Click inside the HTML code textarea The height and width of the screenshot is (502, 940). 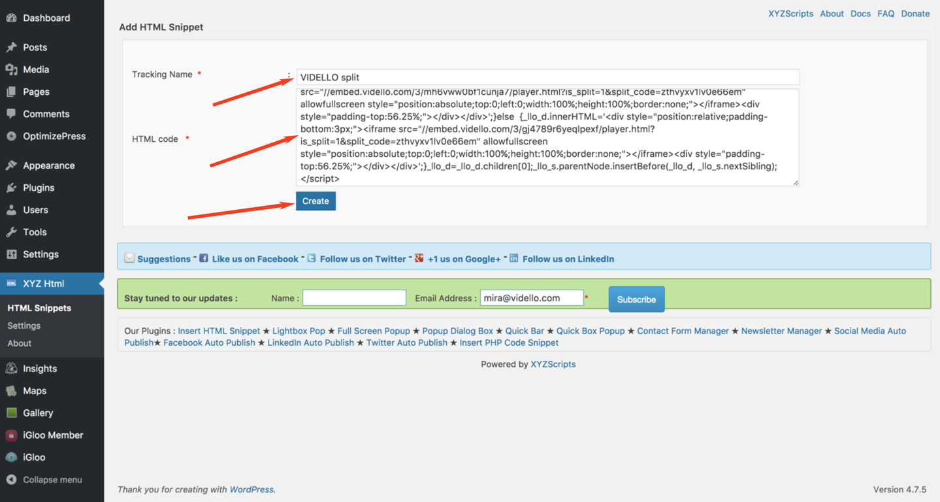tap(547, 137)
